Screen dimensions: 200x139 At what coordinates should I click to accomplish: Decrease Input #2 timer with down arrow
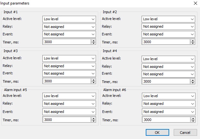click(193, 43)
